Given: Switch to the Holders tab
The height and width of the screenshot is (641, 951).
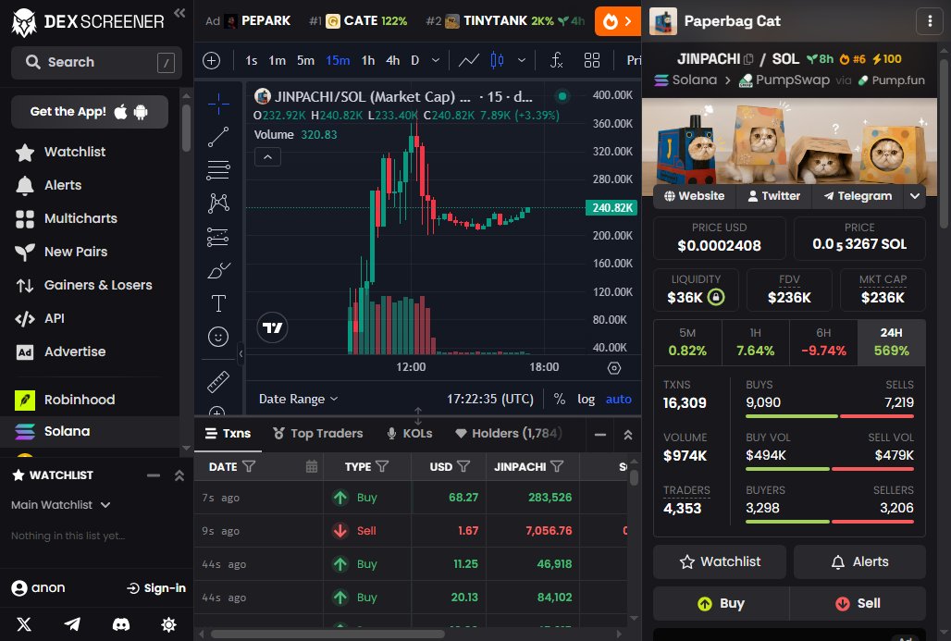Looking at the screenshot, I should pos(508,434).
